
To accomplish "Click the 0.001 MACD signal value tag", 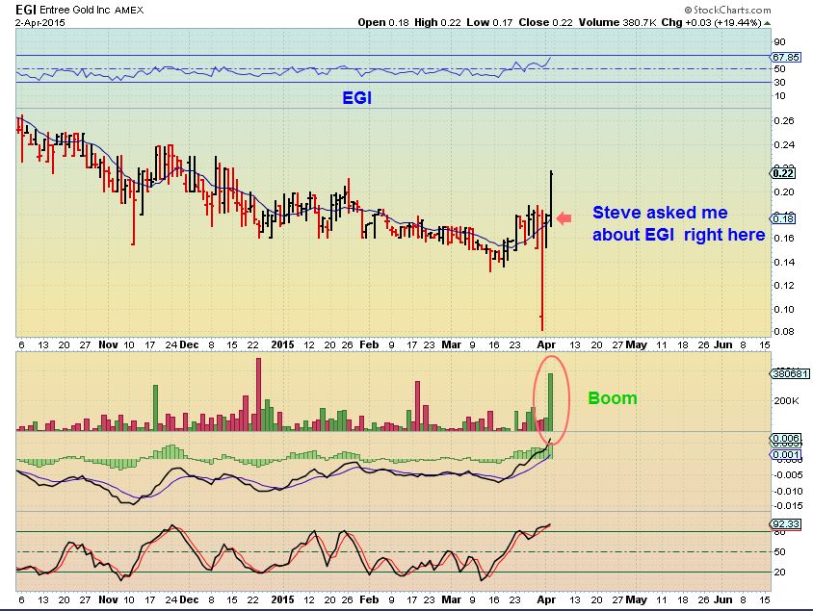I will click(x=787, y=454).
